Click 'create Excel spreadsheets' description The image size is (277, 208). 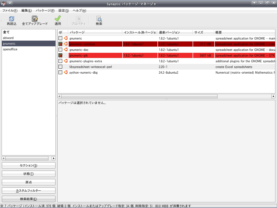pos(234,67)
